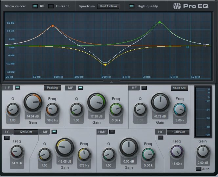218x177 pixels.
Task: Enable the HMF band power toggle
Action: (x=112, y=132)
